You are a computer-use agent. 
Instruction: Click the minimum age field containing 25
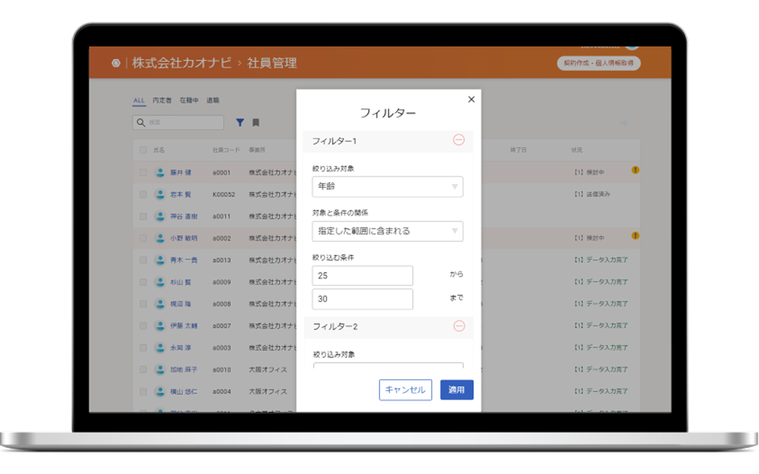pos(362,276)
